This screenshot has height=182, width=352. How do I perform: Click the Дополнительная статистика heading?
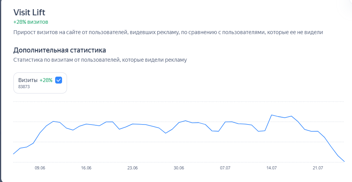click(x=60, y=50)
